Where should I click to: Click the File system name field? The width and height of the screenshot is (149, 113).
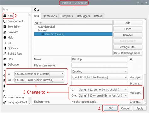pos(100,65)
